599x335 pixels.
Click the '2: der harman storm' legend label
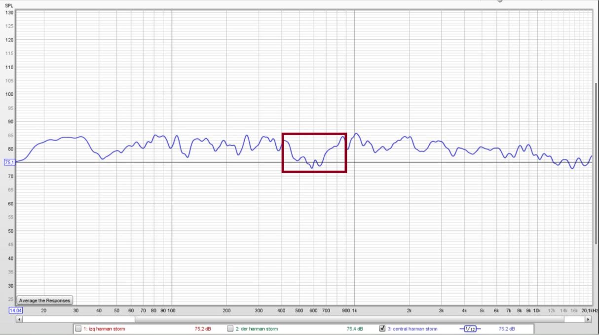tap(257, 329)
